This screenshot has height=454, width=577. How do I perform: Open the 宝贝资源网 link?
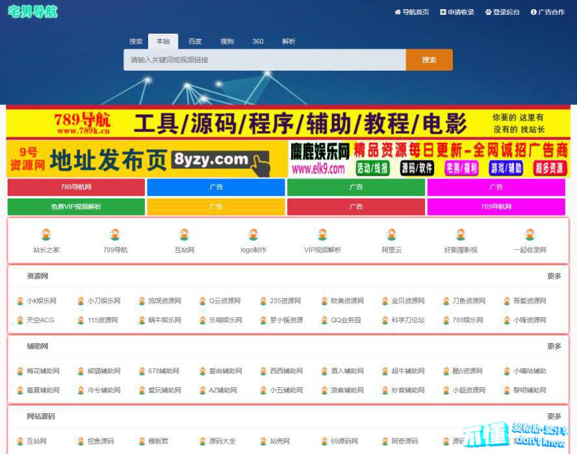point(408,301)
